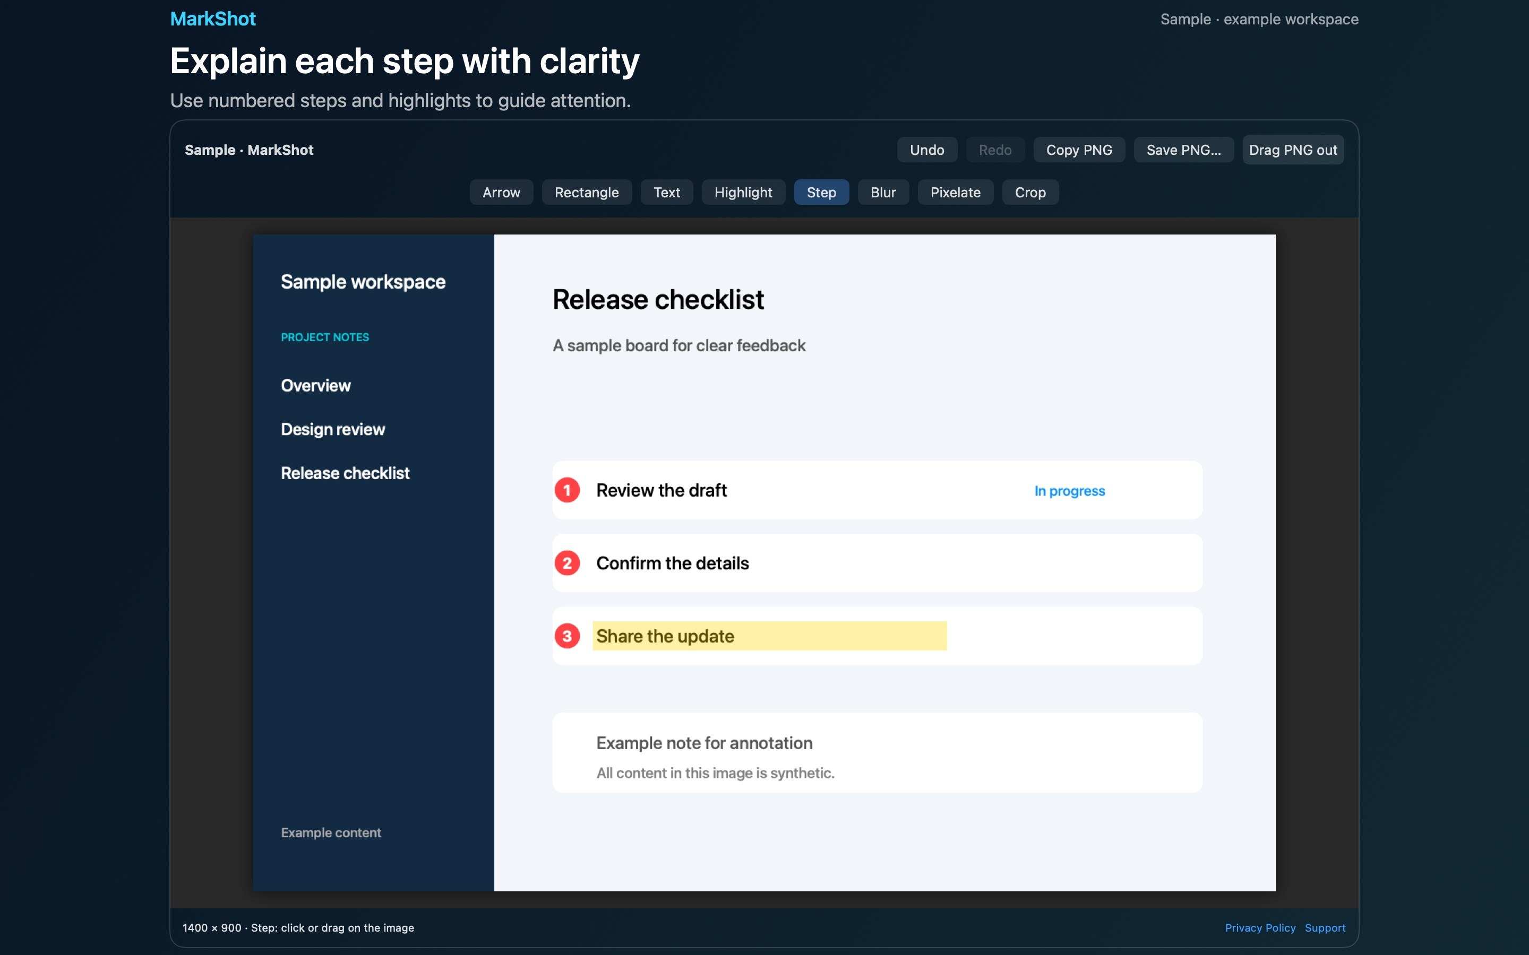The height and width of the screenshot is (955, 1529).
Task: Select the Rectangle tool
Action: (x=586, y=192)
